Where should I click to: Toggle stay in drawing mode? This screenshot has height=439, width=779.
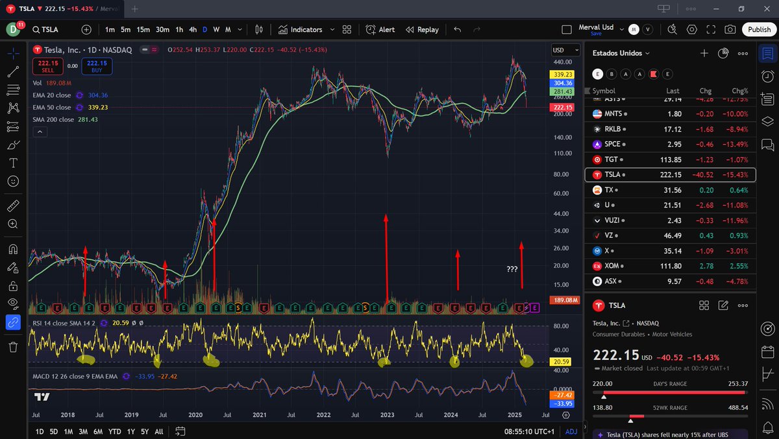coord(13,267)
